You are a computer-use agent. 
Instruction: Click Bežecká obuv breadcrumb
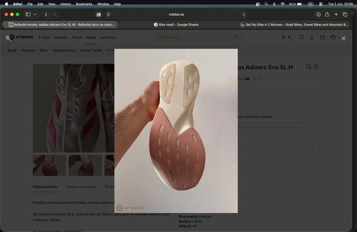click(x=64, y=50)
